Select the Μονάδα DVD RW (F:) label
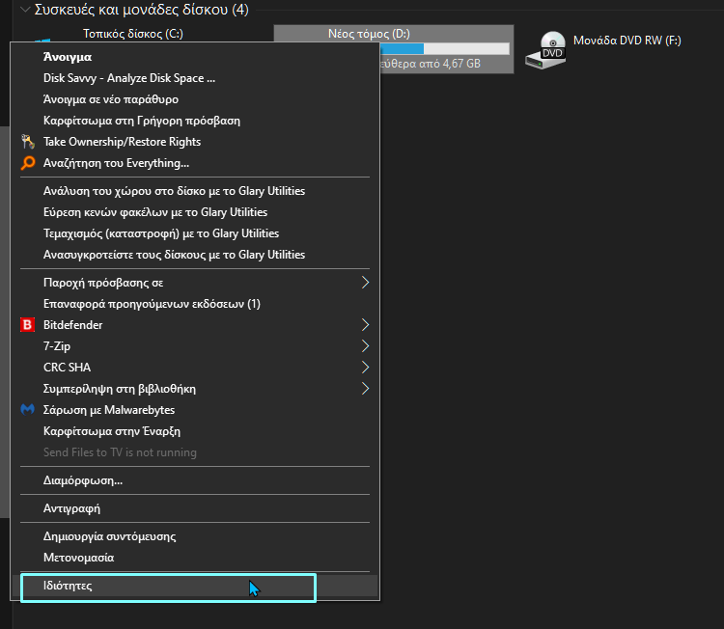The height and width of the screenshot is (629, 724). click(627, 41)
